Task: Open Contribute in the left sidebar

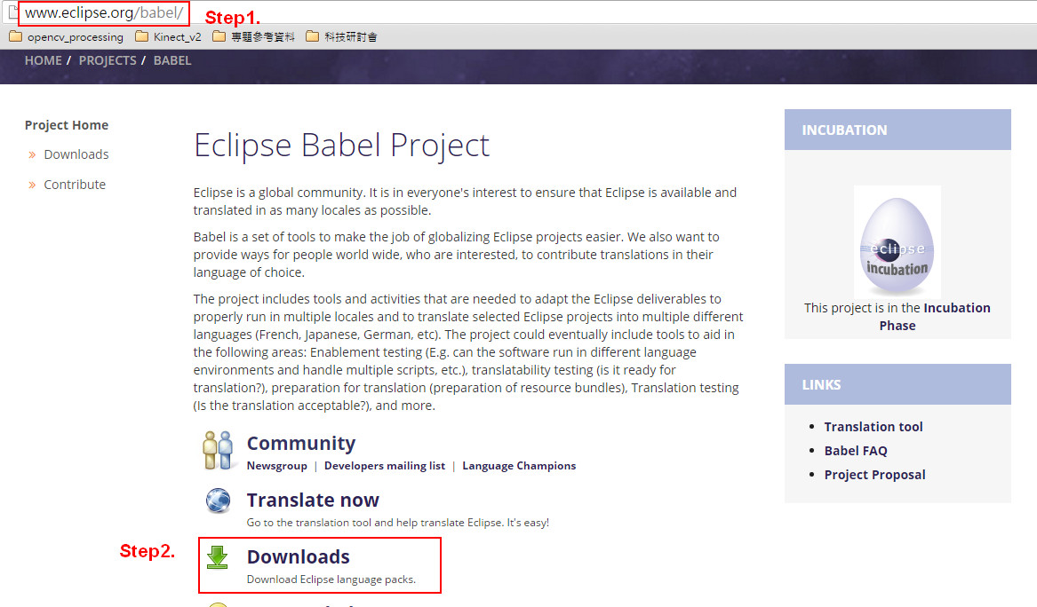Action: click(75, 185)
